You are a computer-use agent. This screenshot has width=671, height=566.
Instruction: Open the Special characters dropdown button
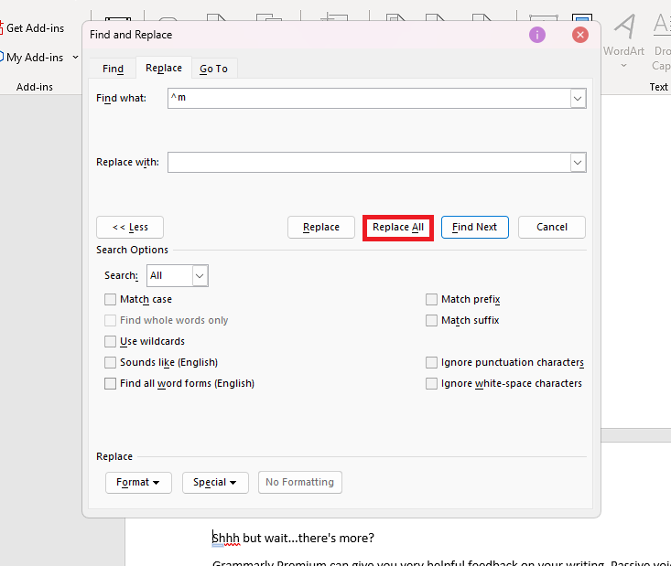[215, 482]
